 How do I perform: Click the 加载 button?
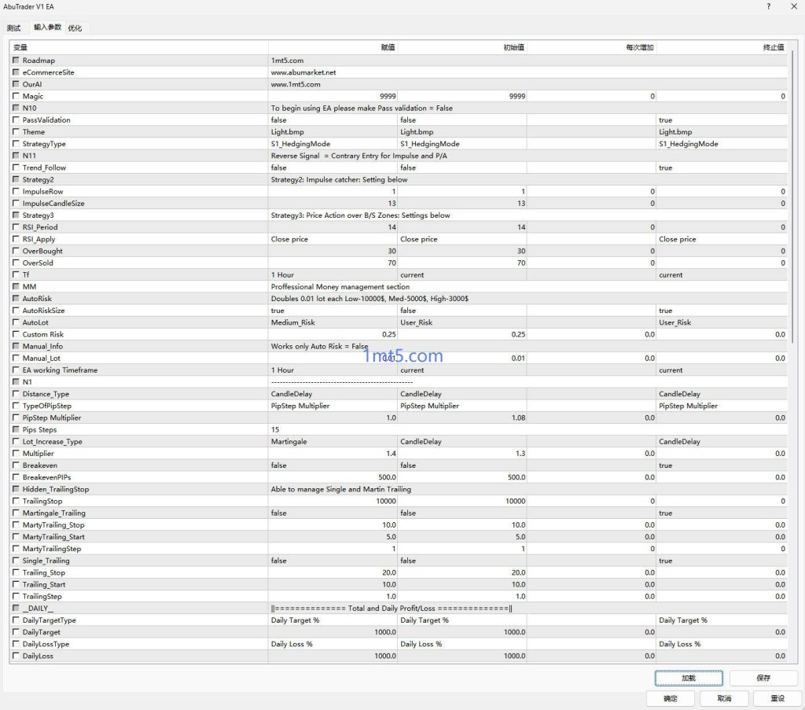[x=688, y=678]
